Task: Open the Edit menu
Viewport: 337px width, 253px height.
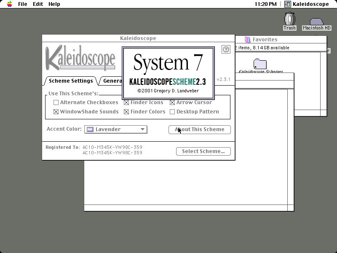Action: pos(38,4)
